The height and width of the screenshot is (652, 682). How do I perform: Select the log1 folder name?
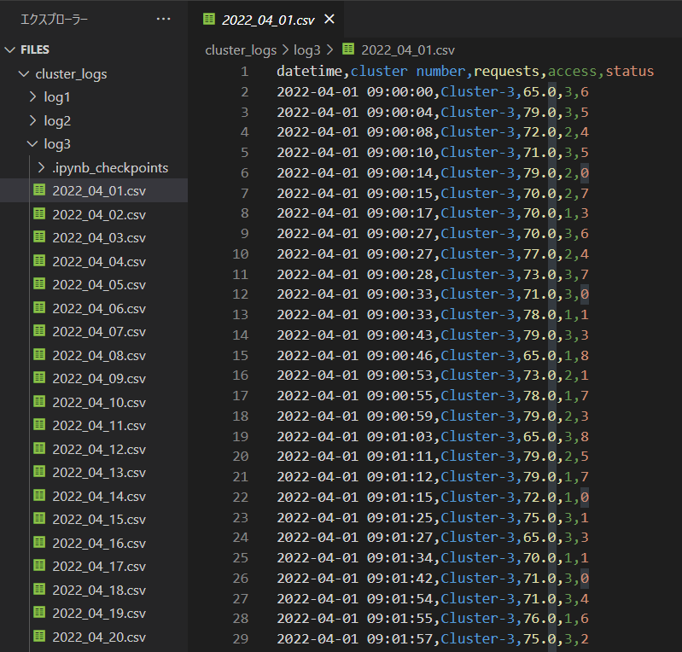coord(57,97)
